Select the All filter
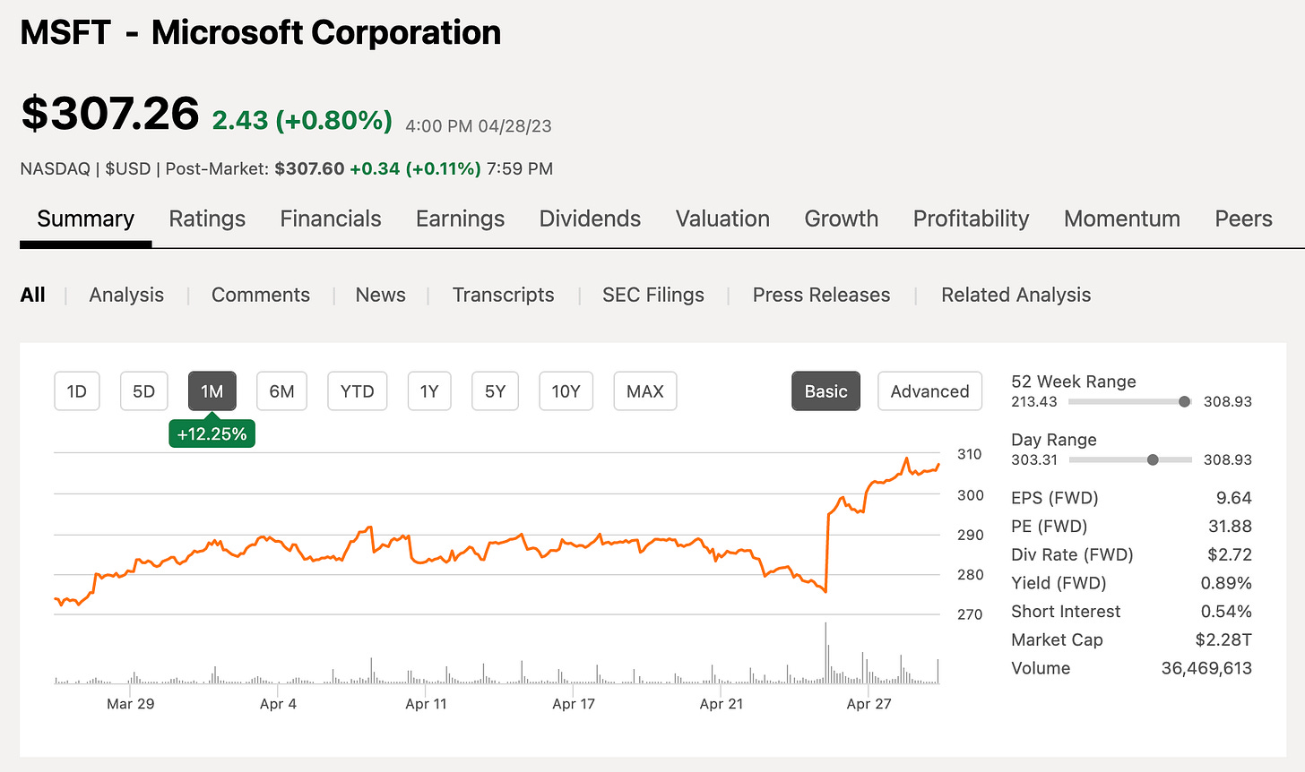1305x772 pixels. pos(33,295)
